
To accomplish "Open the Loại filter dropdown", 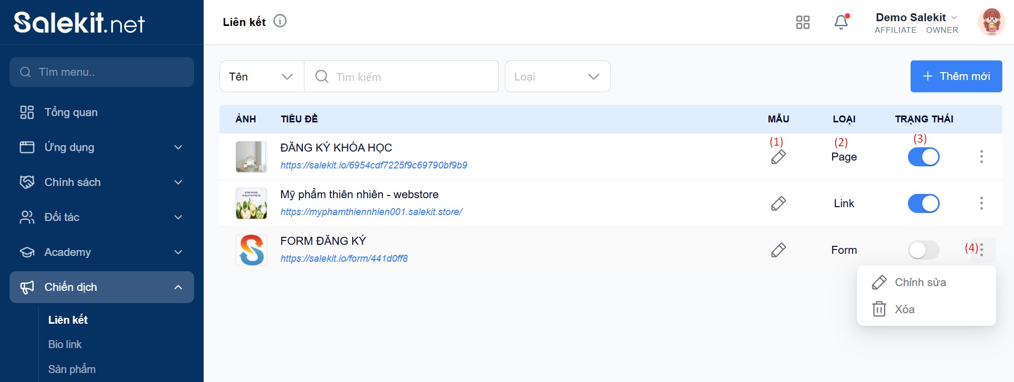I will 557,77.
